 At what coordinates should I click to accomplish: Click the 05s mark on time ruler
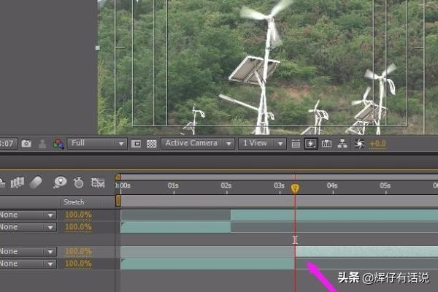[x=385, y=186]
